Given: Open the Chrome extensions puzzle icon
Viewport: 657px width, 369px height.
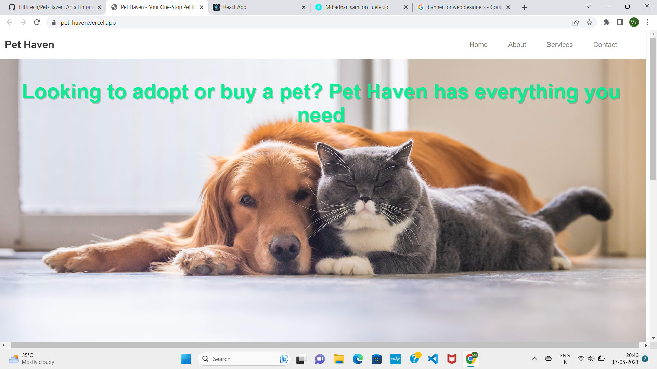Looking at the screenshot, I should coord(606,23).
